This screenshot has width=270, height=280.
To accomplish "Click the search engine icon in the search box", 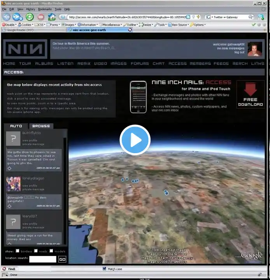I will coord(209,17).
